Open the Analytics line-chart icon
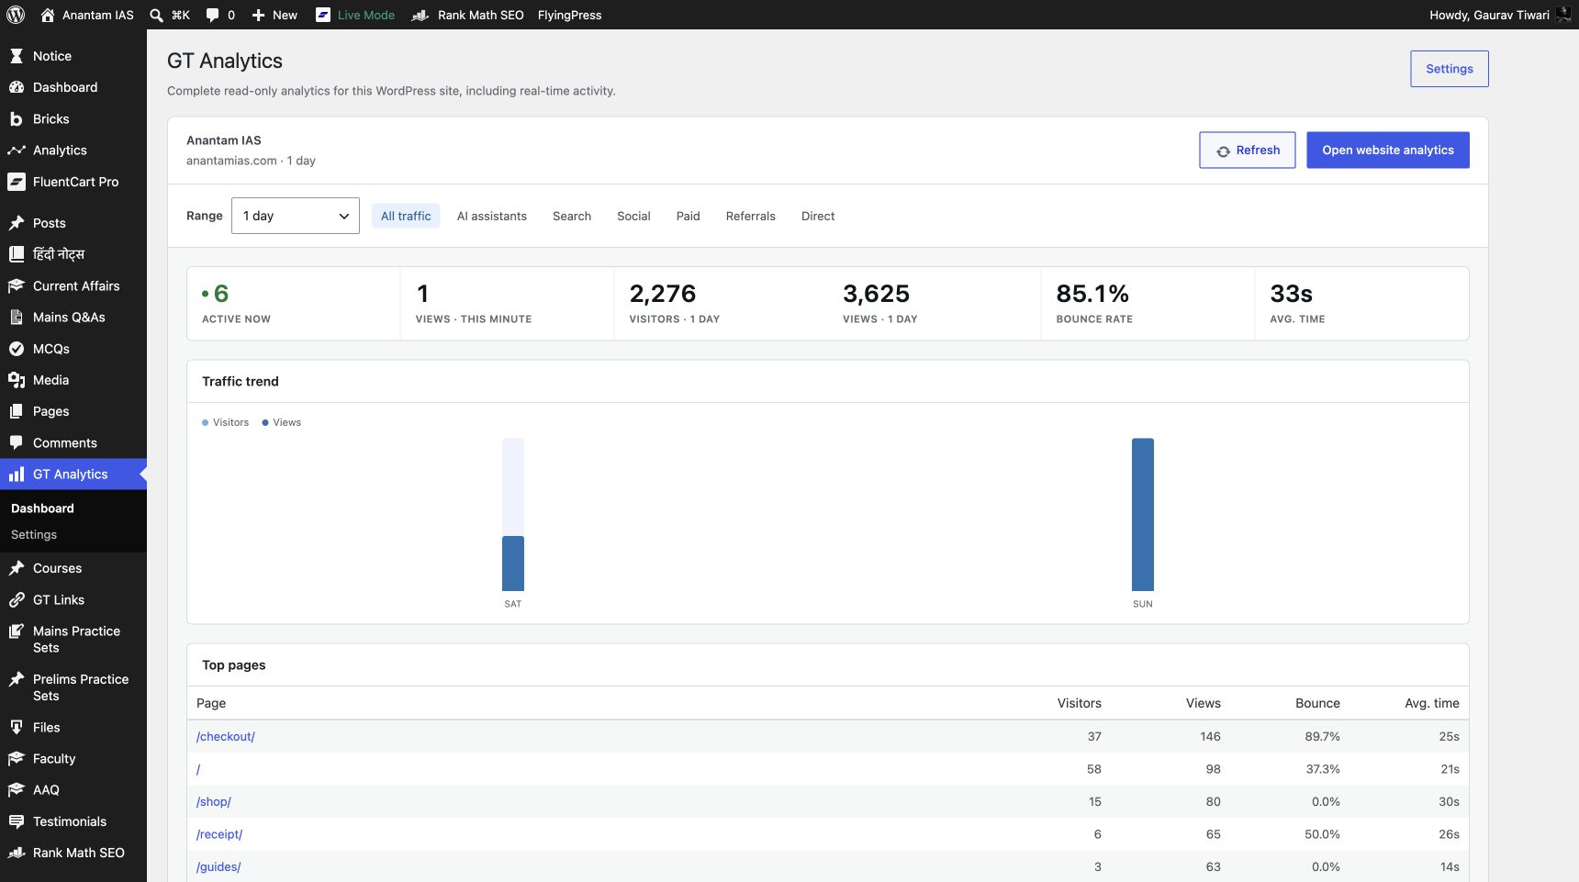Image resolution: width=1579 pixels, height=882 pixels. point(16,151)
